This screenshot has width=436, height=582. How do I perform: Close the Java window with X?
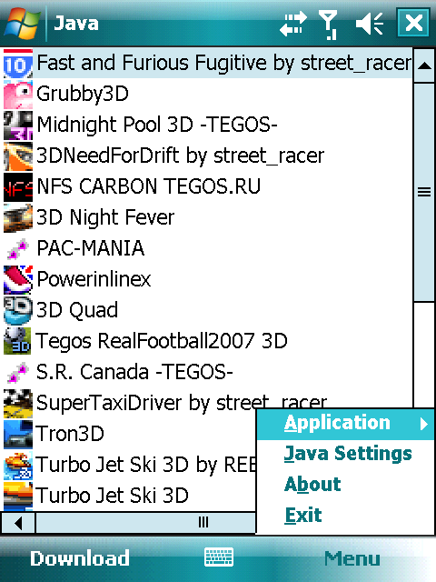tap(412, 23)
